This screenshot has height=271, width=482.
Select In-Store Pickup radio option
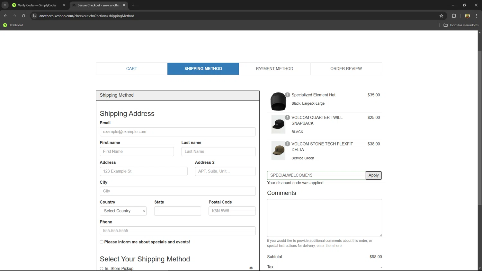pos(102,268)
